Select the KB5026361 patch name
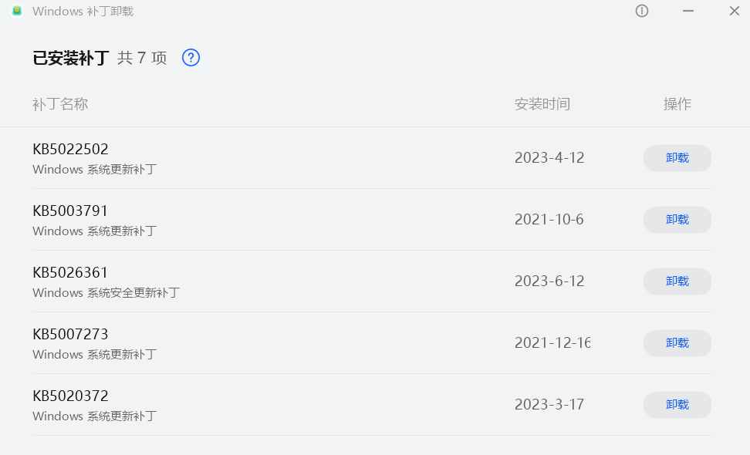750x455 pixels. pyautogui.click(x=70, y=273)
